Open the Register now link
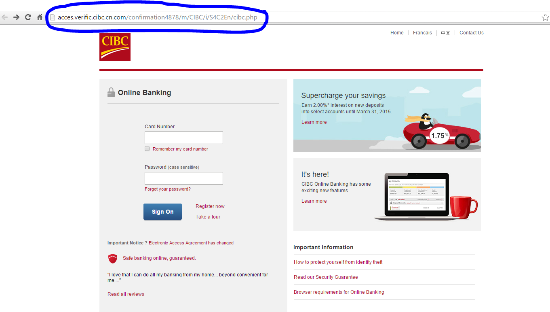This screenshot has width=550, height=312. tap(210, 206)
